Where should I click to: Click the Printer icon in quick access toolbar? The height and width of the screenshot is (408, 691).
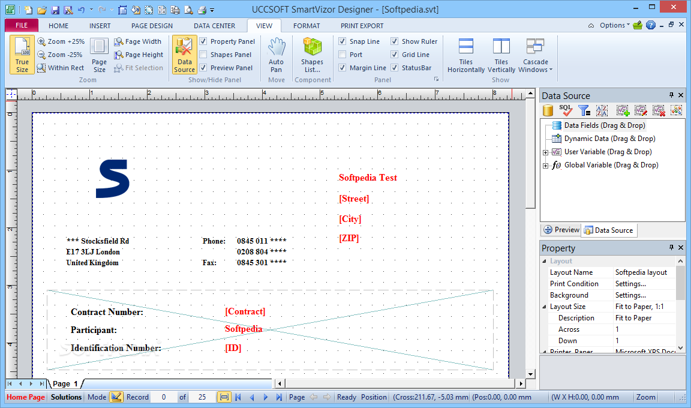202,9
